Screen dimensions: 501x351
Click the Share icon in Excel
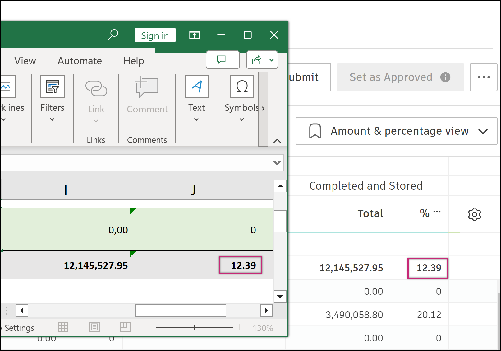pyautogui.click(x=257, y=60)
